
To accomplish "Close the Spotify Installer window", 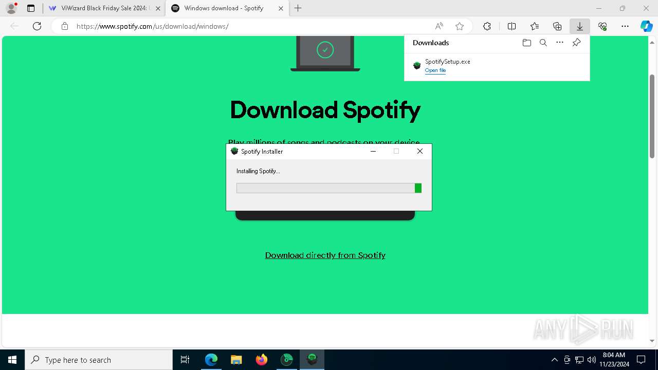I will tap(420, 151).
